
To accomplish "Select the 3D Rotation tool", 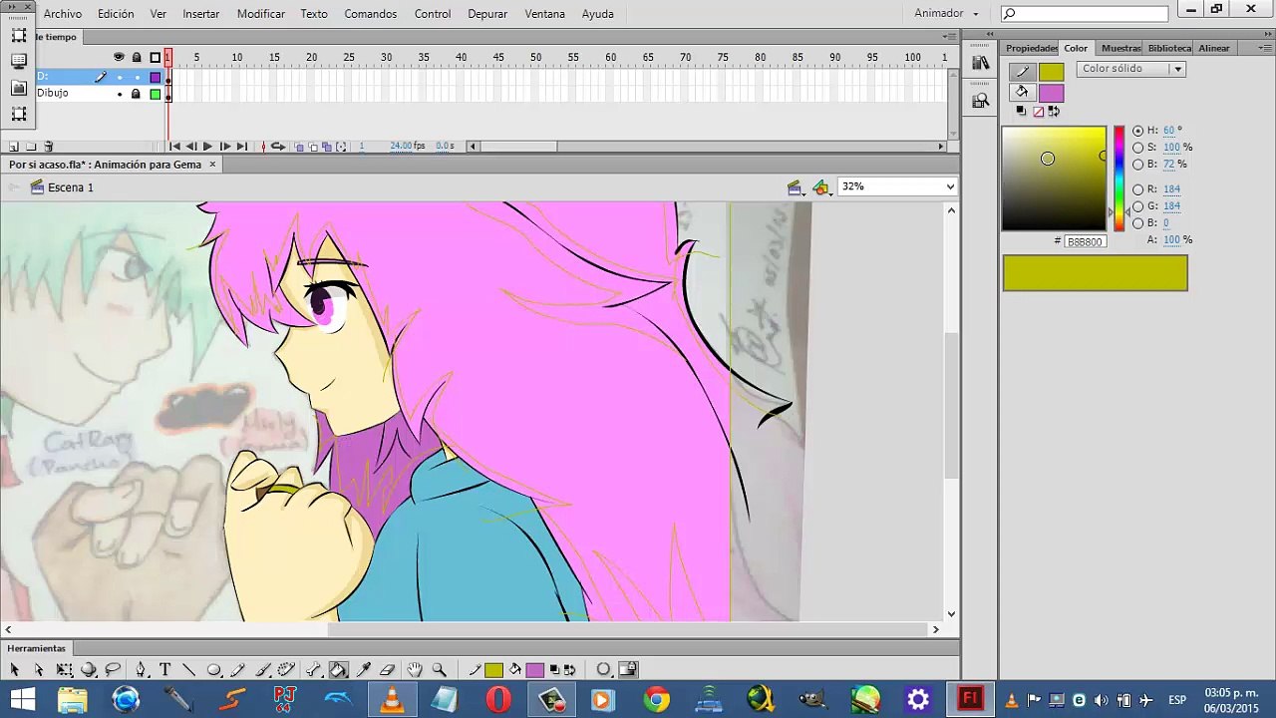I will [89, 670].
